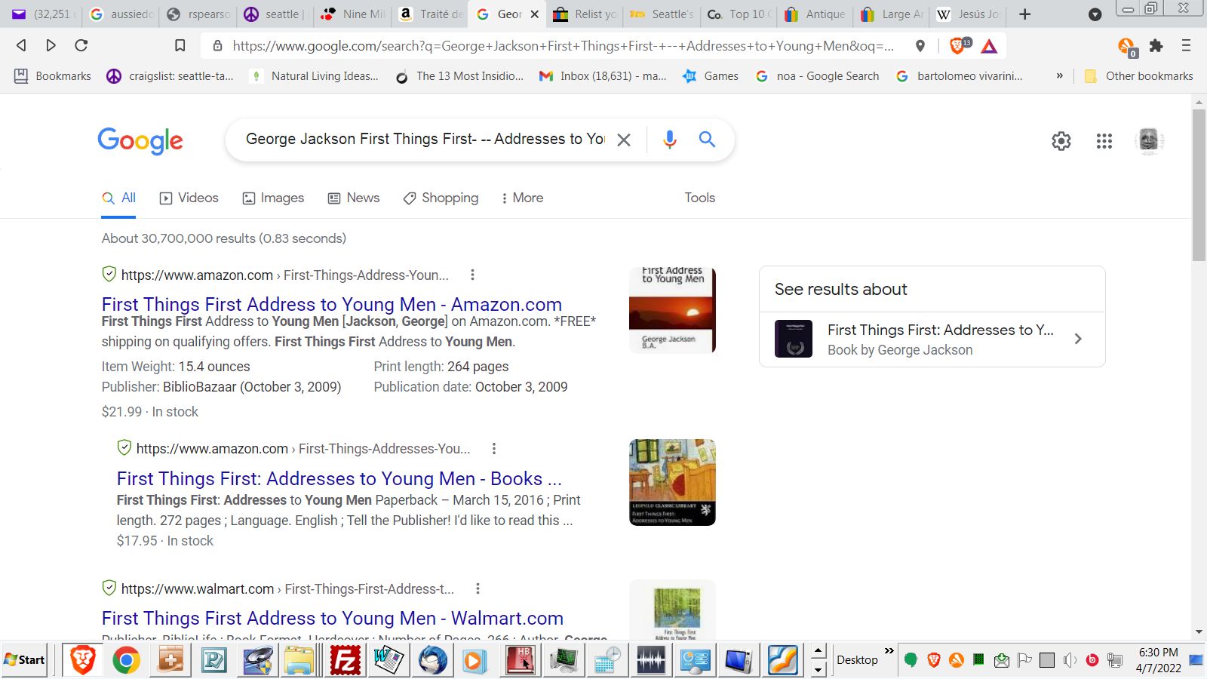Open the Windows Start button
The width and height of the screenshot is (1207, 679).
(x=25, y=659)
